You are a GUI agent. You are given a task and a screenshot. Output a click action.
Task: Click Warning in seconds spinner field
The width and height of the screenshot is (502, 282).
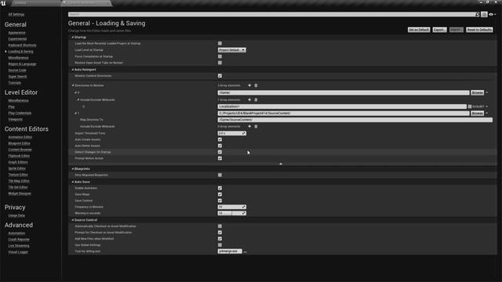coord(232,213)
